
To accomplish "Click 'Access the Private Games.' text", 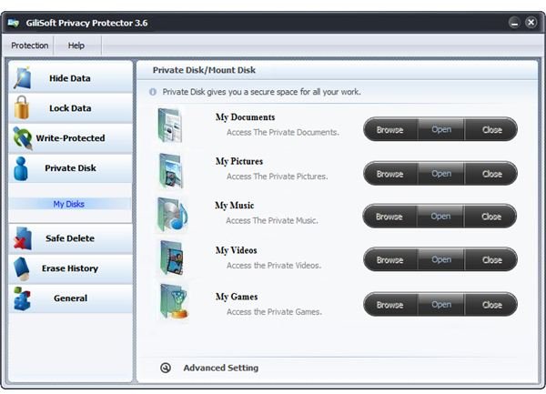I will point(274,311).
